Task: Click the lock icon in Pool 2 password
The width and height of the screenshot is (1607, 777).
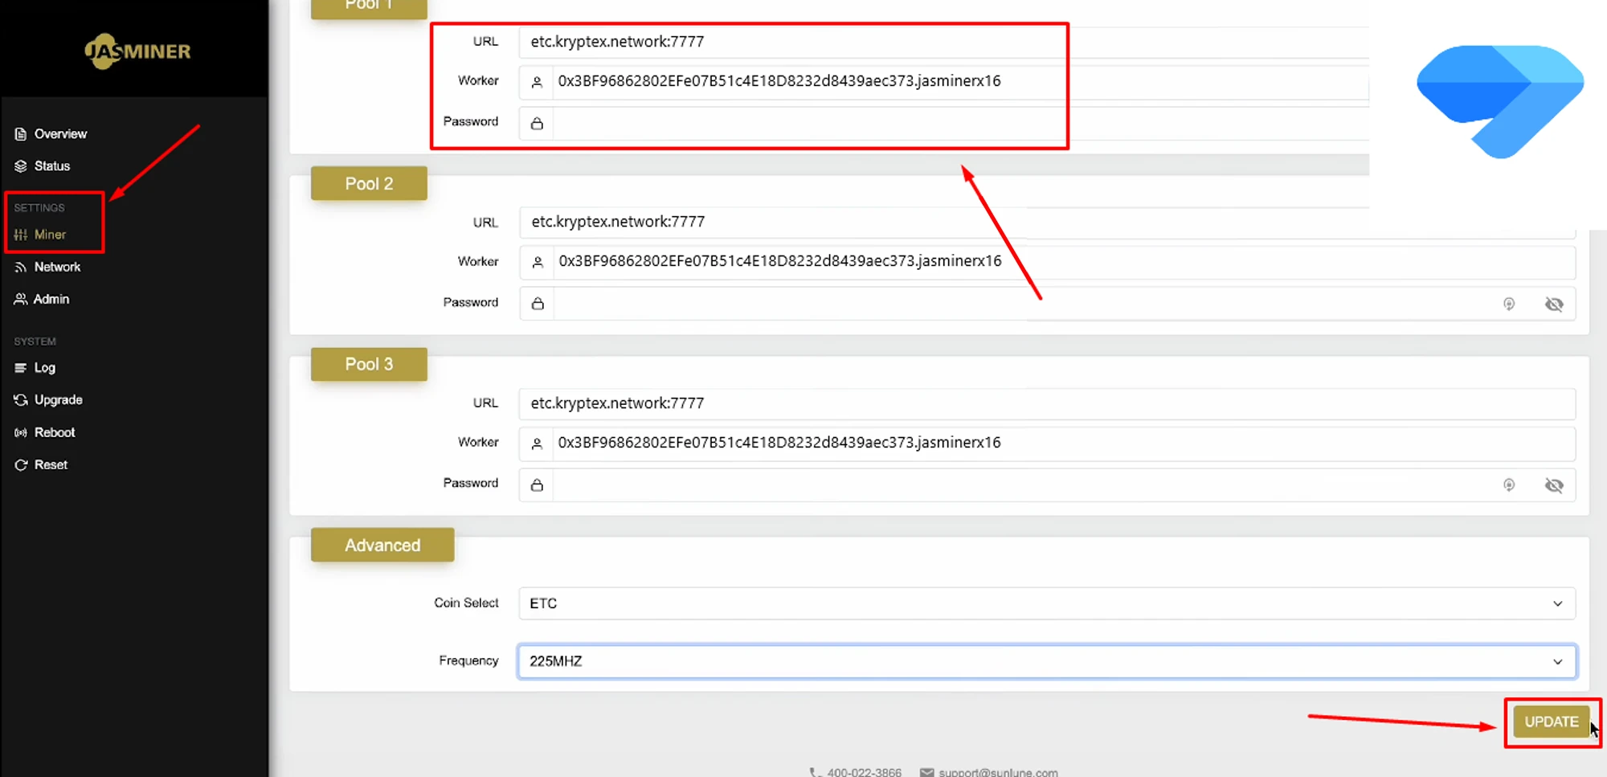Action: (x=538, y=304)
